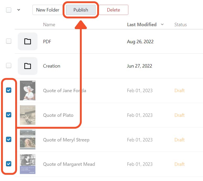Toggle the Last Modified sort arrow
Image resolution: width=203 pixels, height=181 pixels.
point(162,25)
